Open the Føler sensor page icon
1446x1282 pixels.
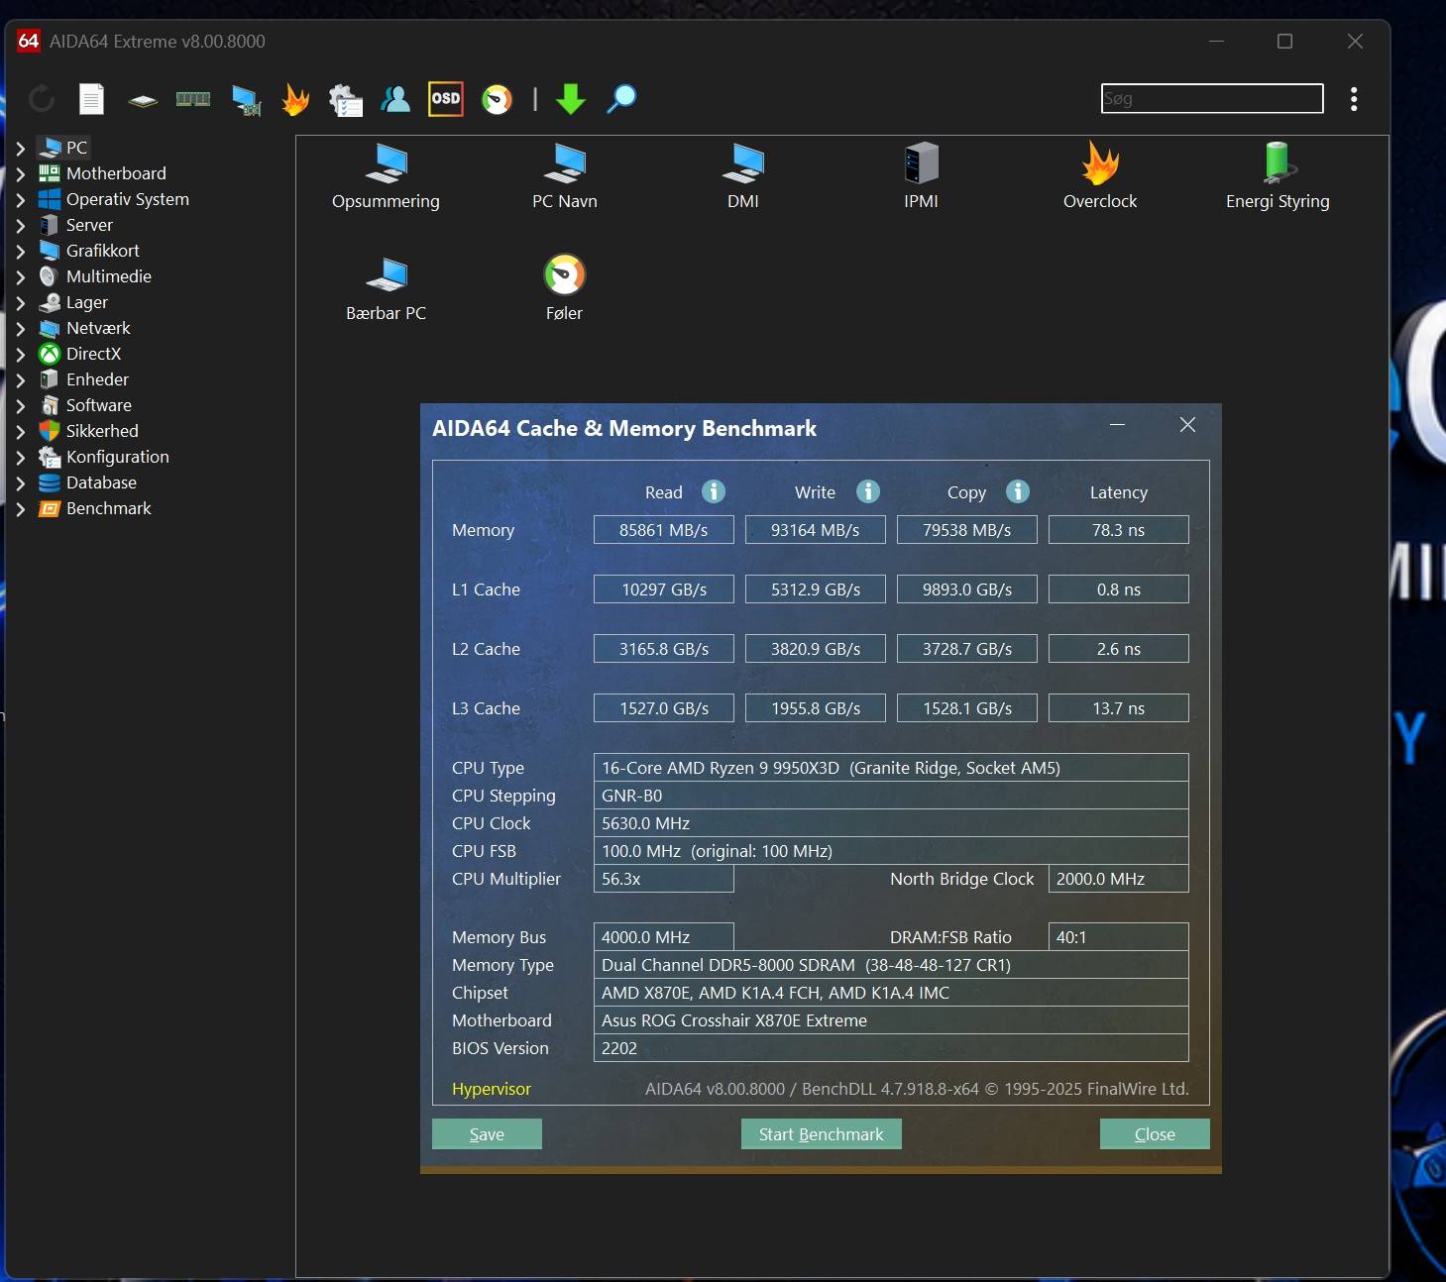(565, 288)
